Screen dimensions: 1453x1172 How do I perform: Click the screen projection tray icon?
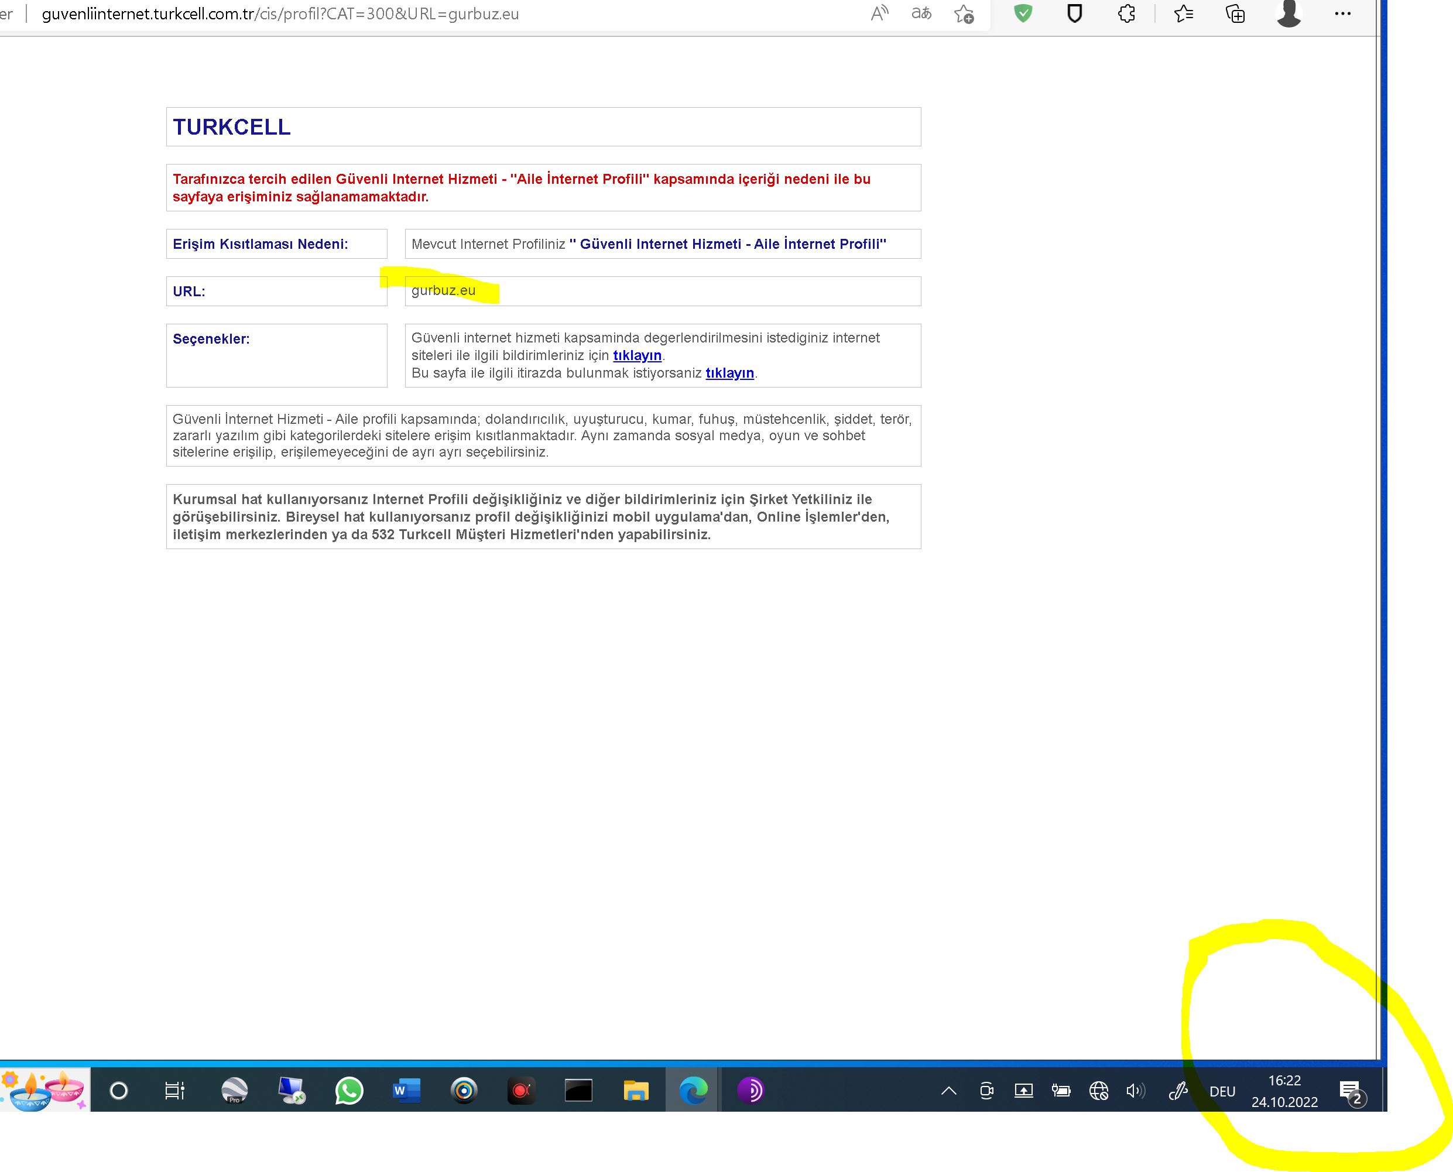coord(1023,1091)
